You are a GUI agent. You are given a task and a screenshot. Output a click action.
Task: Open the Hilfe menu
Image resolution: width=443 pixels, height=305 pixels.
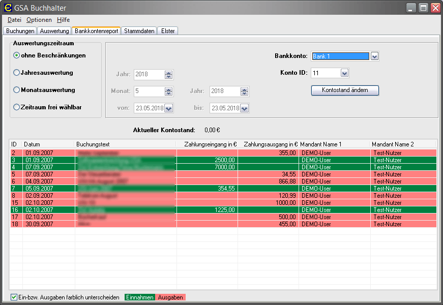(x=63, y=20)
